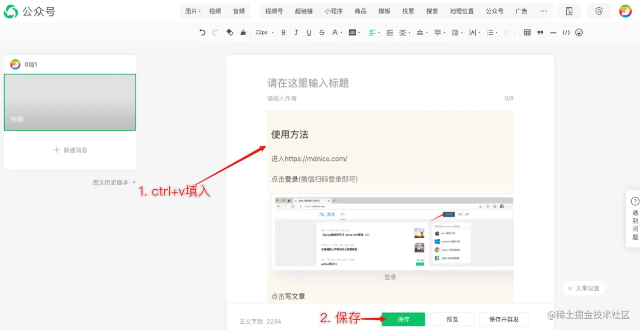Toggle strikethrough formatting
This screenshot has height=330, width=640.
[x=321, y=32]
